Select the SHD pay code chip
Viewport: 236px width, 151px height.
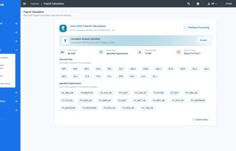tap(121, 76)
